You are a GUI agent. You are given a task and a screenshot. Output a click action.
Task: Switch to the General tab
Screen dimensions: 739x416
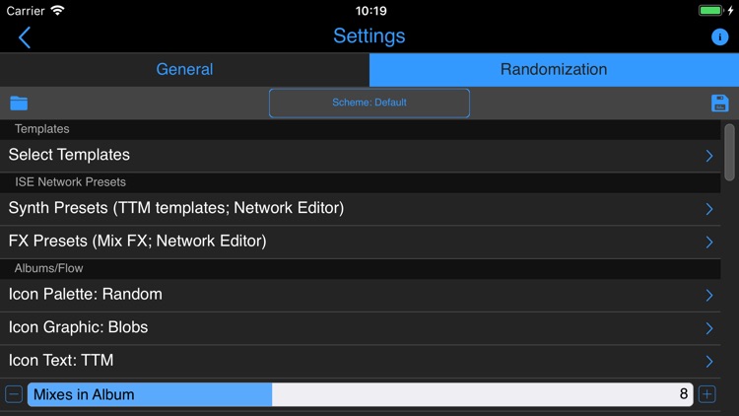point(185,69)
